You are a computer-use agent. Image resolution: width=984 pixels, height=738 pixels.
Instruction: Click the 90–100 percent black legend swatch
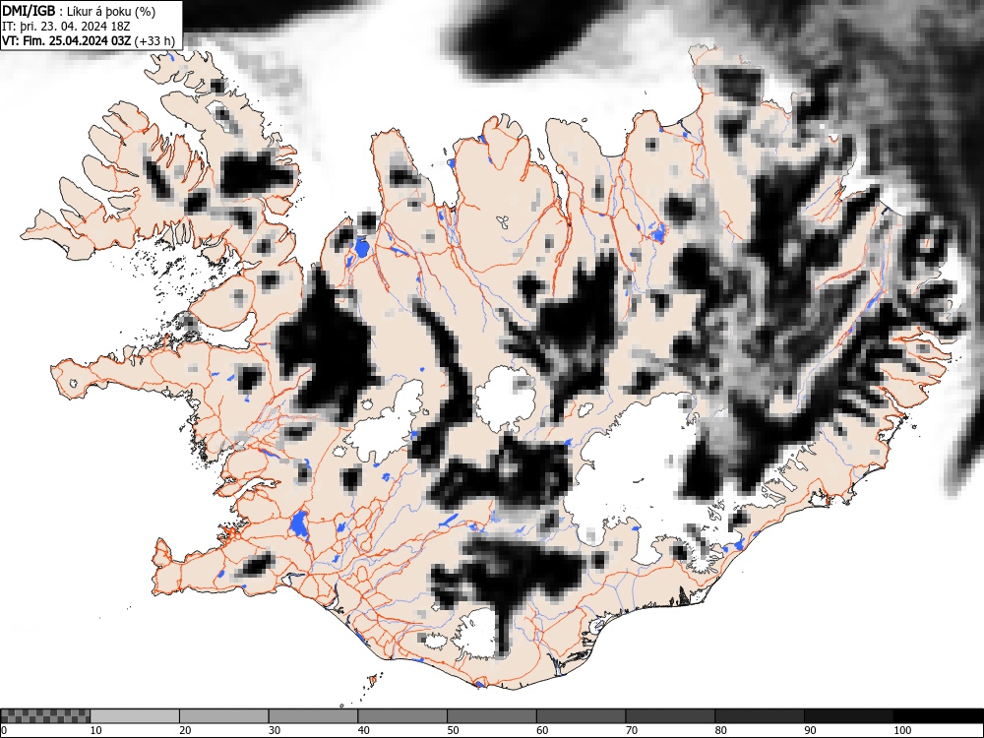pyautogui.click(x=848, y=716)
